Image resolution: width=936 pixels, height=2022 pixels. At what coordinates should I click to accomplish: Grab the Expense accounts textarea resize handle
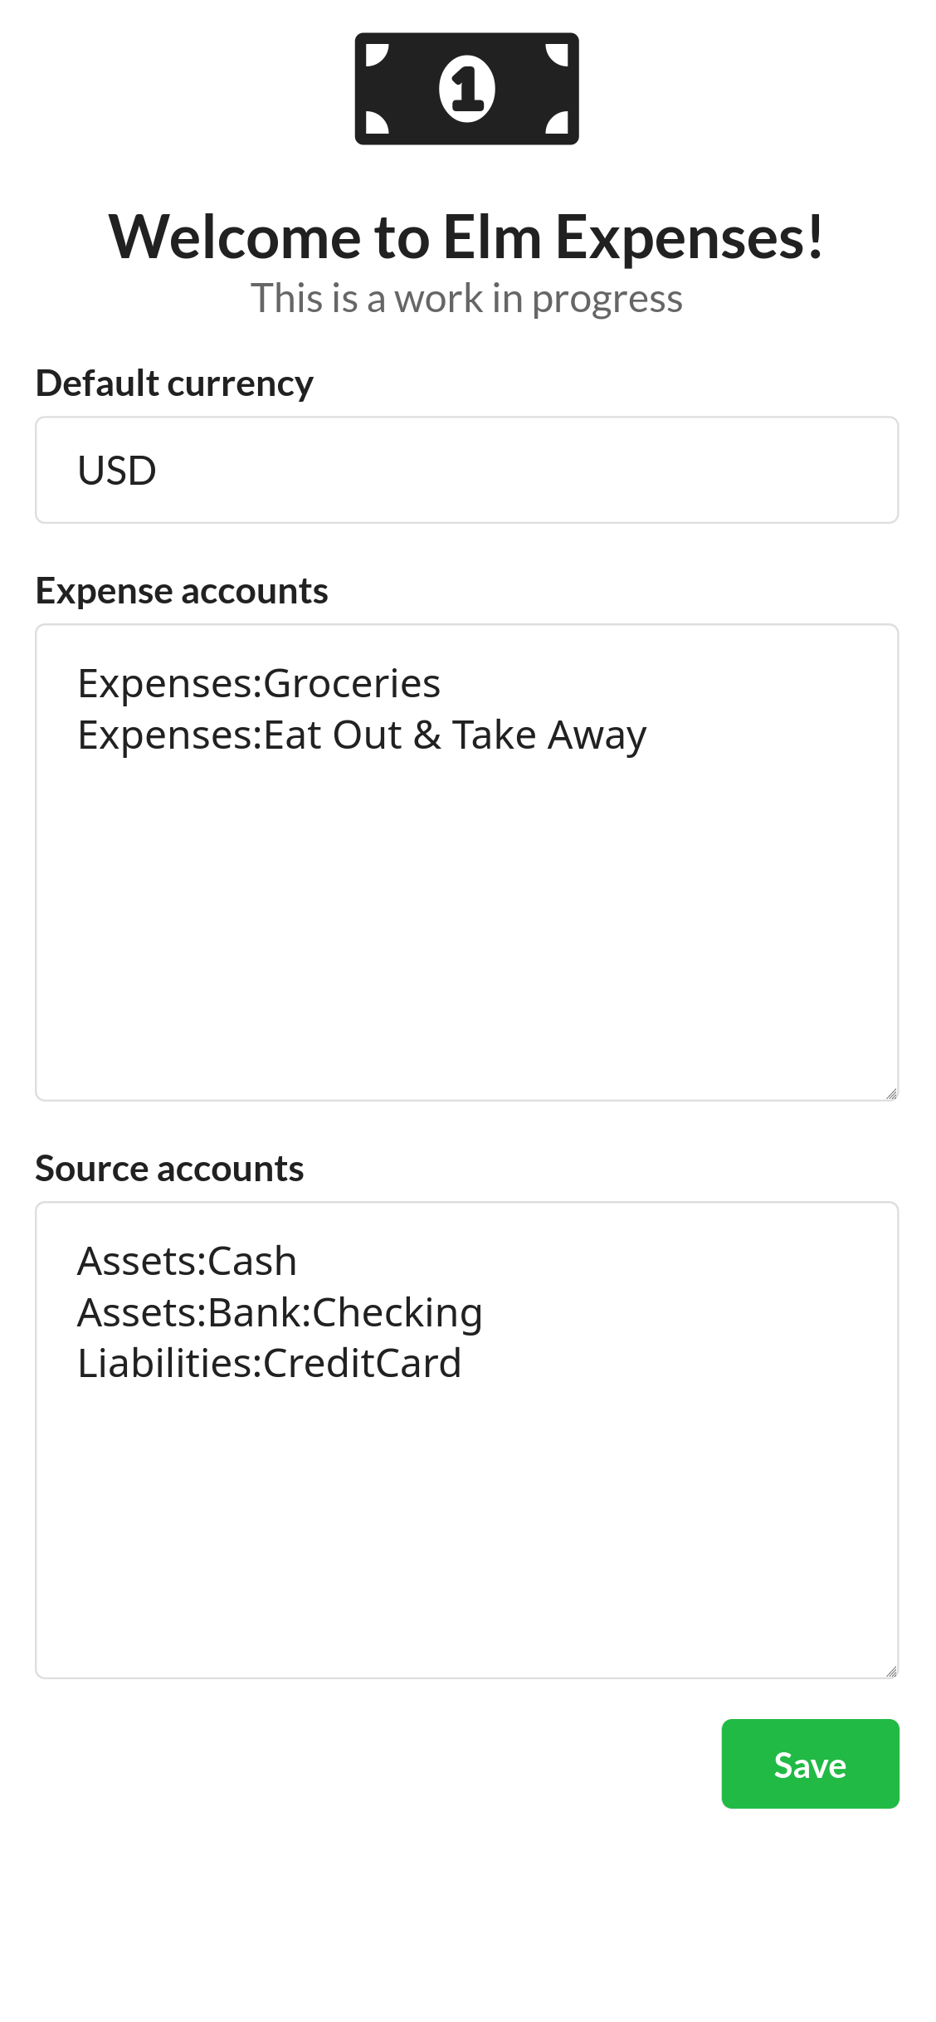tap(891, 1094)
